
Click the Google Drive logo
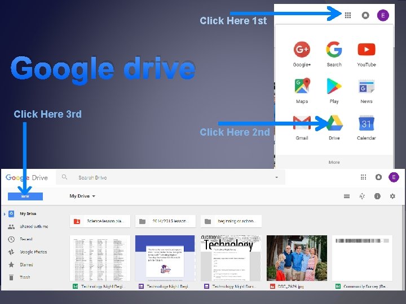pyautogui.click(x=27, y=177)
